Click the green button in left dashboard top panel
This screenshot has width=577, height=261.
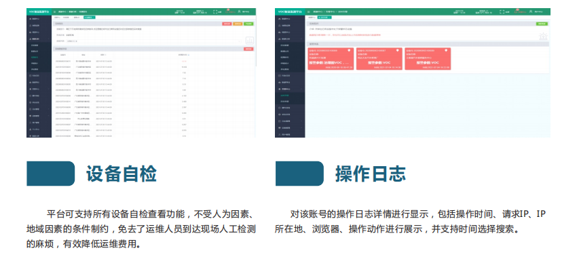[x=248, y=24]
